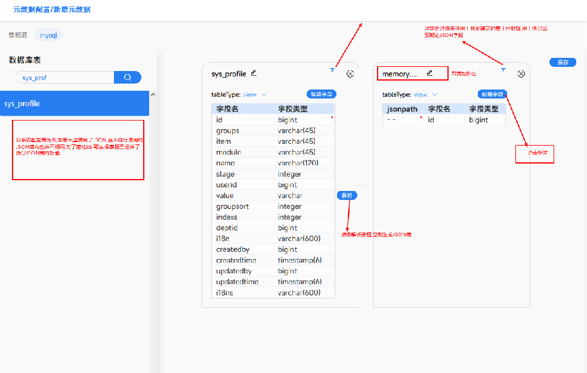Click the pencil icon next to sys_profile title
The image size is (587, 373).
(254, 73)
